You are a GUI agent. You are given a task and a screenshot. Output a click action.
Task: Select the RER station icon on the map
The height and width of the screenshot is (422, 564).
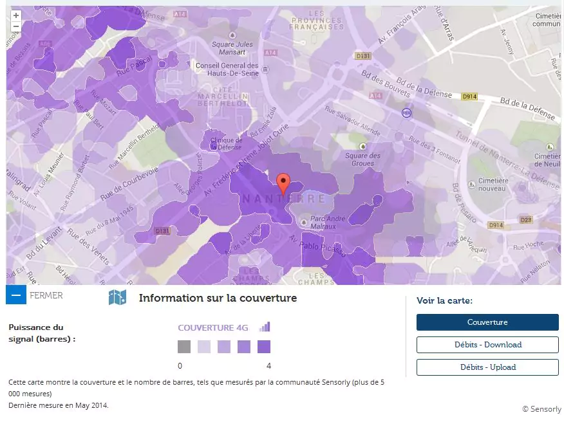coord(406,113)
